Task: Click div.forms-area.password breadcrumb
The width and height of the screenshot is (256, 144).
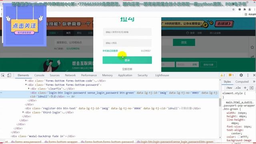Action: 26,142
